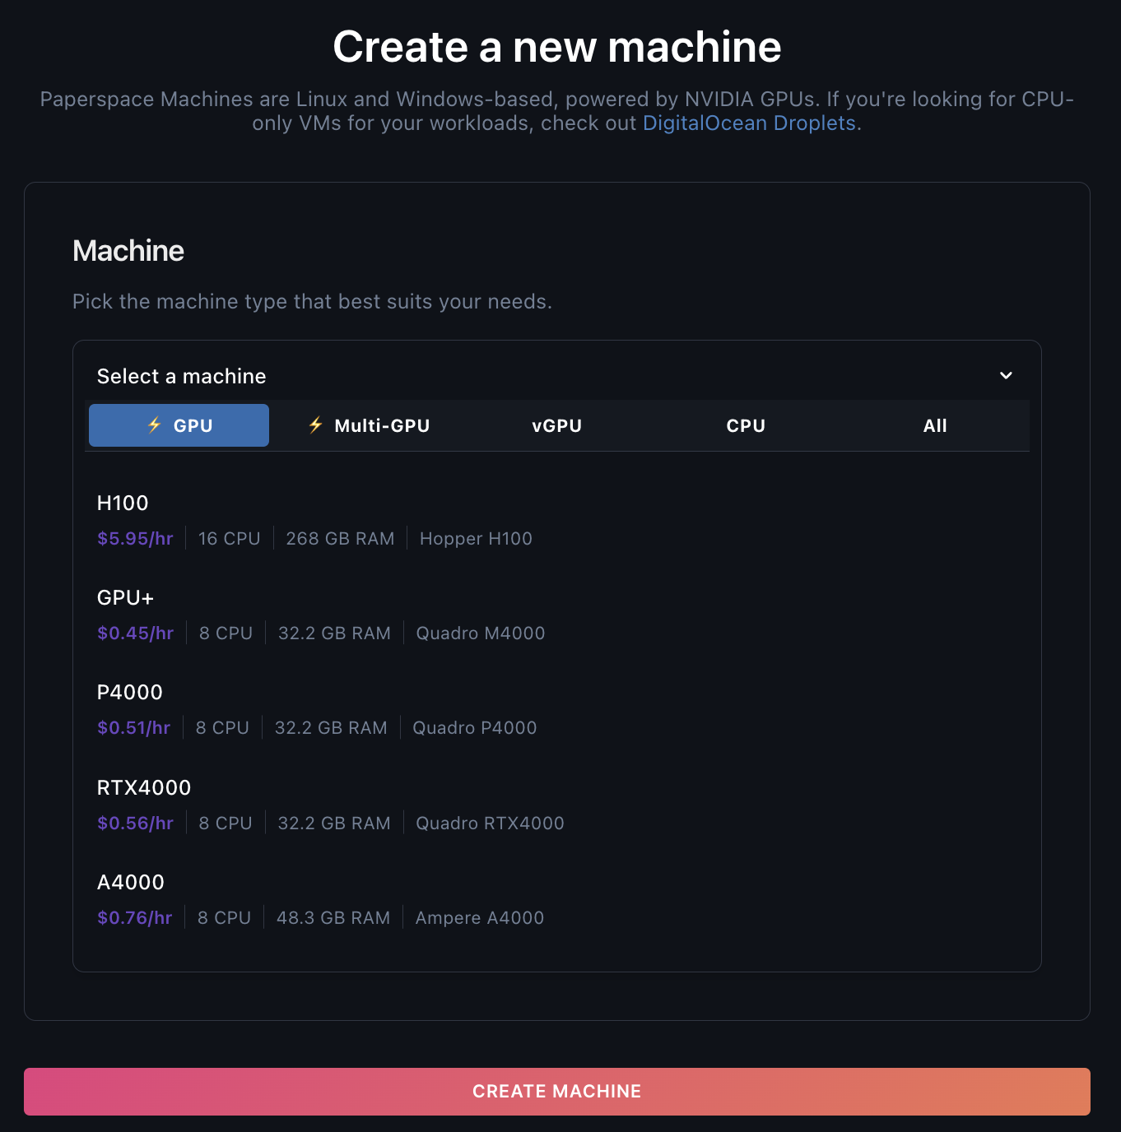Select the H100 machine option
Screen dimensions: 1121x1132
556,521
